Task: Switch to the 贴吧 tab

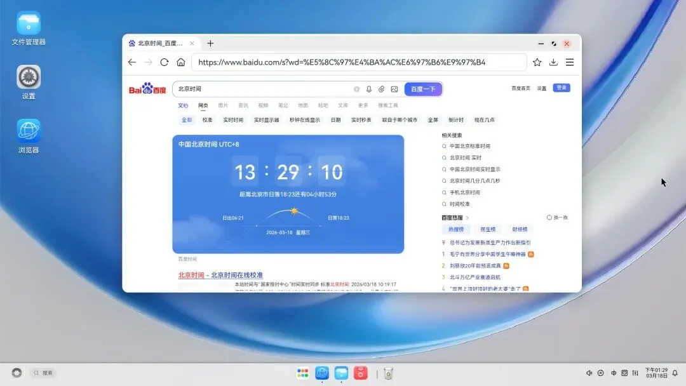Action: (323, 105)
